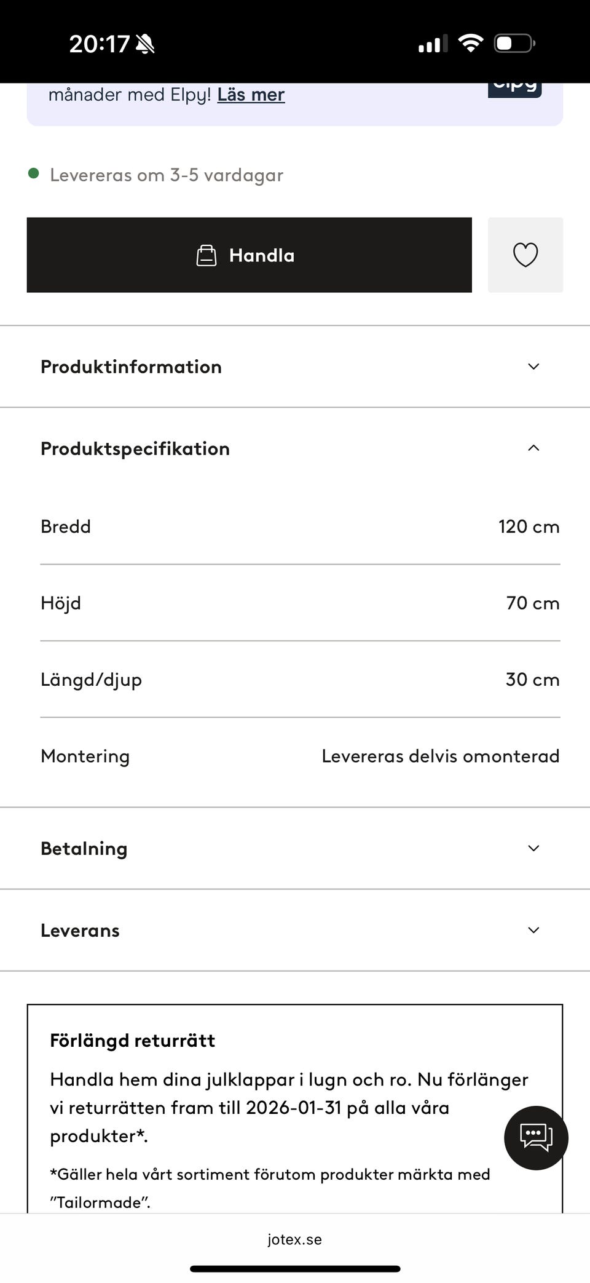Open the Betalning section heading
The height and width of the screenshot is (1283, 590).
84,848
